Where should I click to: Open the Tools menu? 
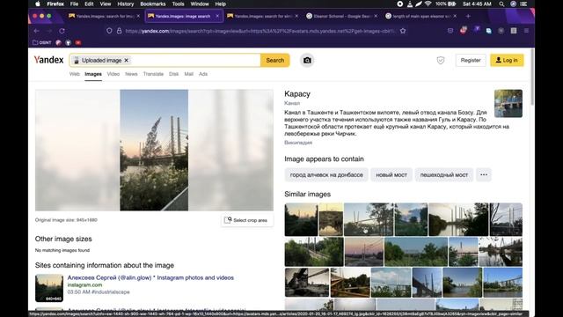pyautogui.click(x=178, y=4)
